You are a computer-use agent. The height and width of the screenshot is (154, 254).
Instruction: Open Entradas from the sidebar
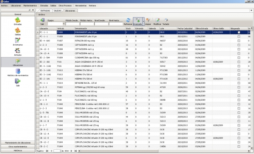[18, 21]
